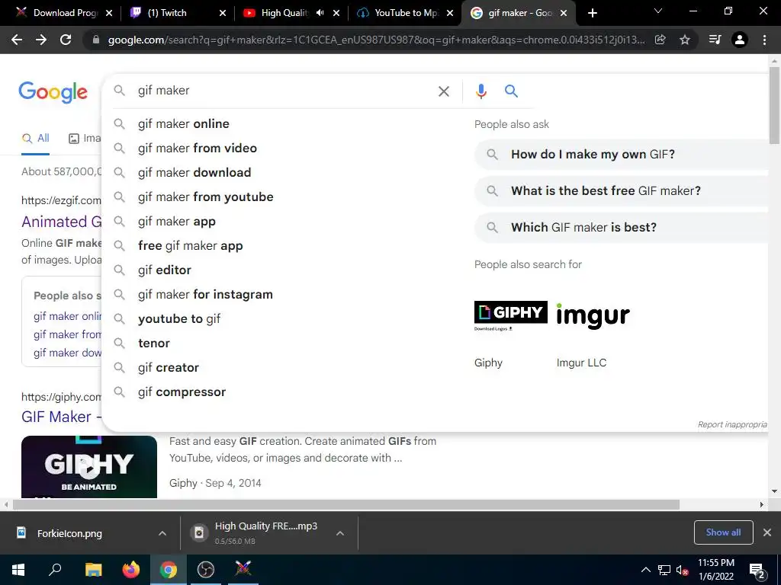Screen dimensions: 781x585
Task: Select the Images results tab
Action: coord(84,139)
